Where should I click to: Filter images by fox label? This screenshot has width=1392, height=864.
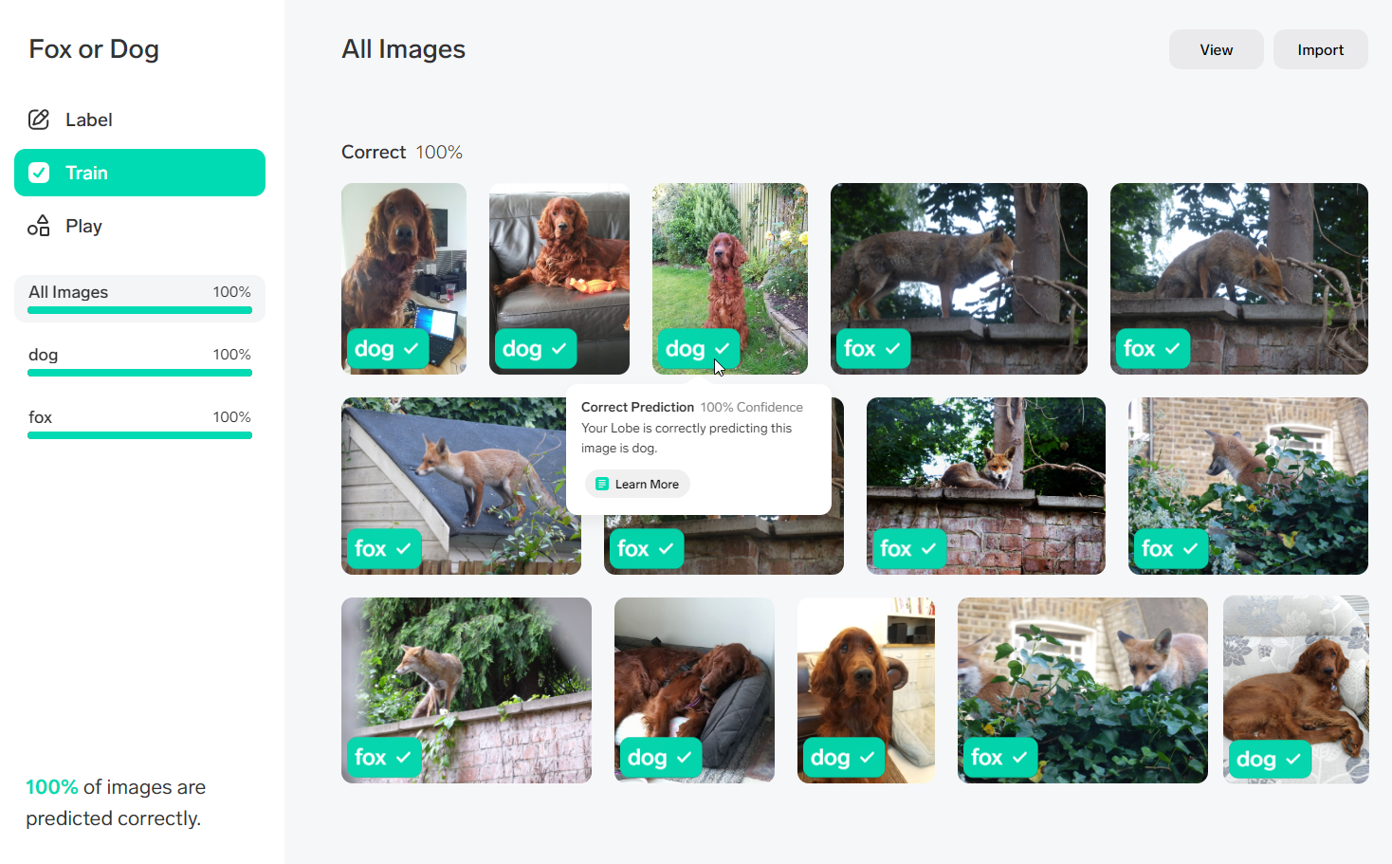click(x=139, y=425)
